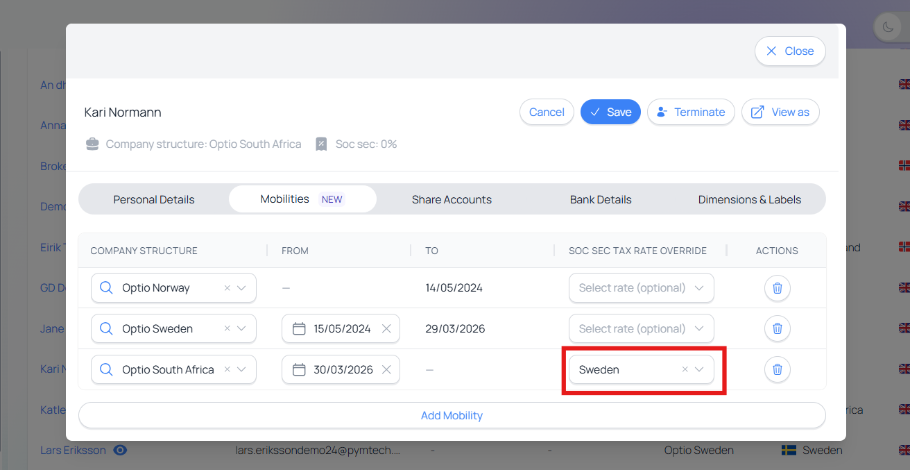Delete the Optio South Africa mobility row

[777, 370]
